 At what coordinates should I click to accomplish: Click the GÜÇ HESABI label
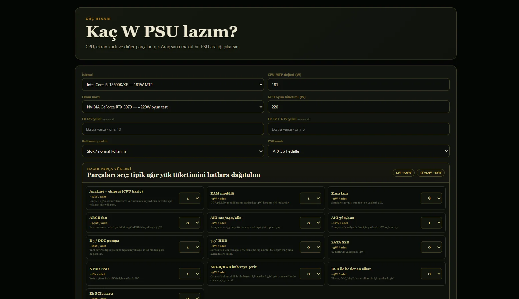coord(98,19)
